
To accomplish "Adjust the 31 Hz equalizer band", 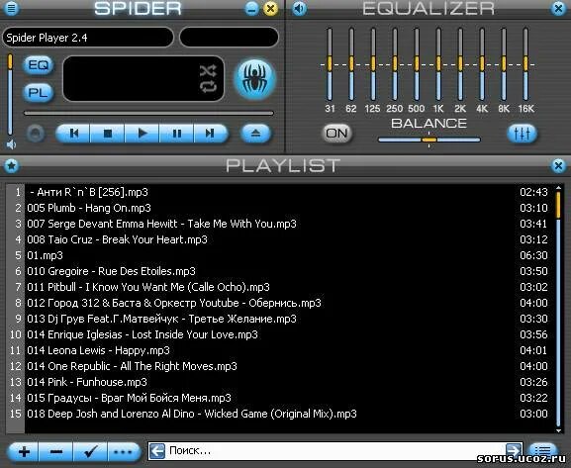I will pos(330,64).
